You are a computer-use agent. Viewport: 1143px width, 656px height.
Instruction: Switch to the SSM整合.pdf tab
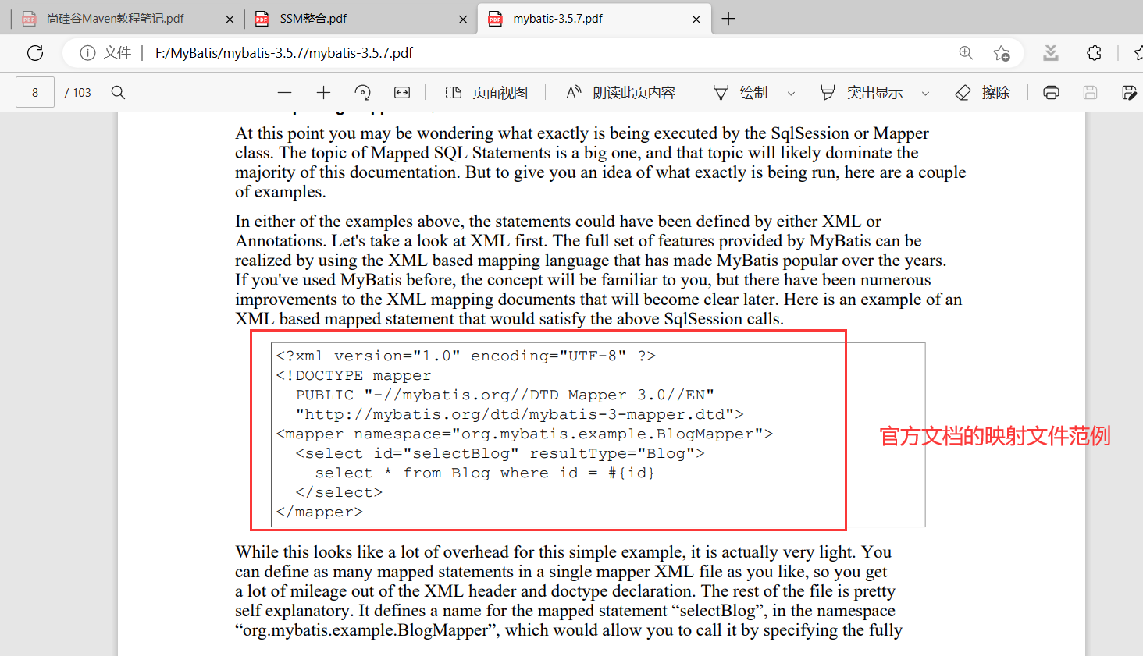(x=359, y=19)
